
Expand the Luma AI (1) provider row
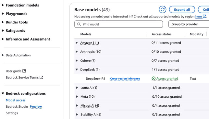(77, 88)
